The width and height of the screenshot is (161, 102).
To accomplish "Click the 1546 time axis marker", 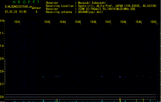I will click(x=93, y=22).
